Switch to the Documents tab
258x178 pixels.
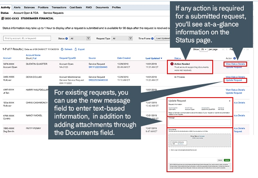102,8
